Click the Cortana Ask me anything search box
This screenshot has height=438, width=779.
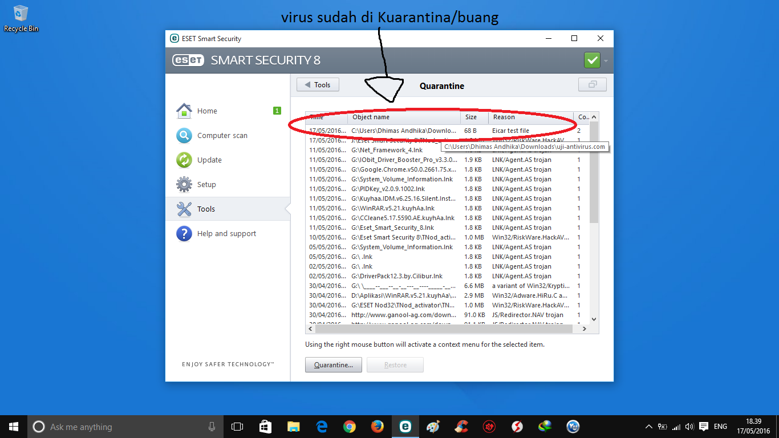(125, 427)
